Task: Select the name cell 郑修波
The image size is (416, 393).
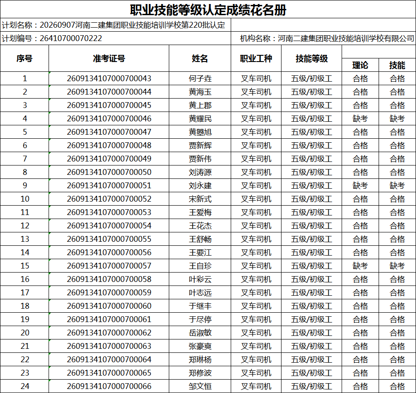Action: click(x=200, y=372)
